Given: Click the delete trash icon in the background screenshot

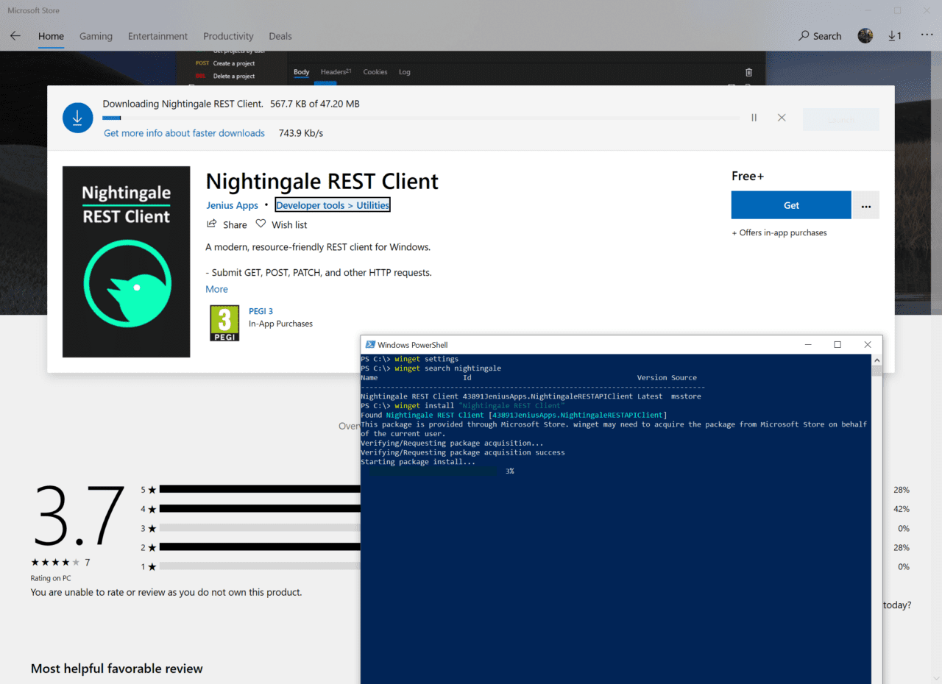Looking at the screenshot, I should pos(749,72).
